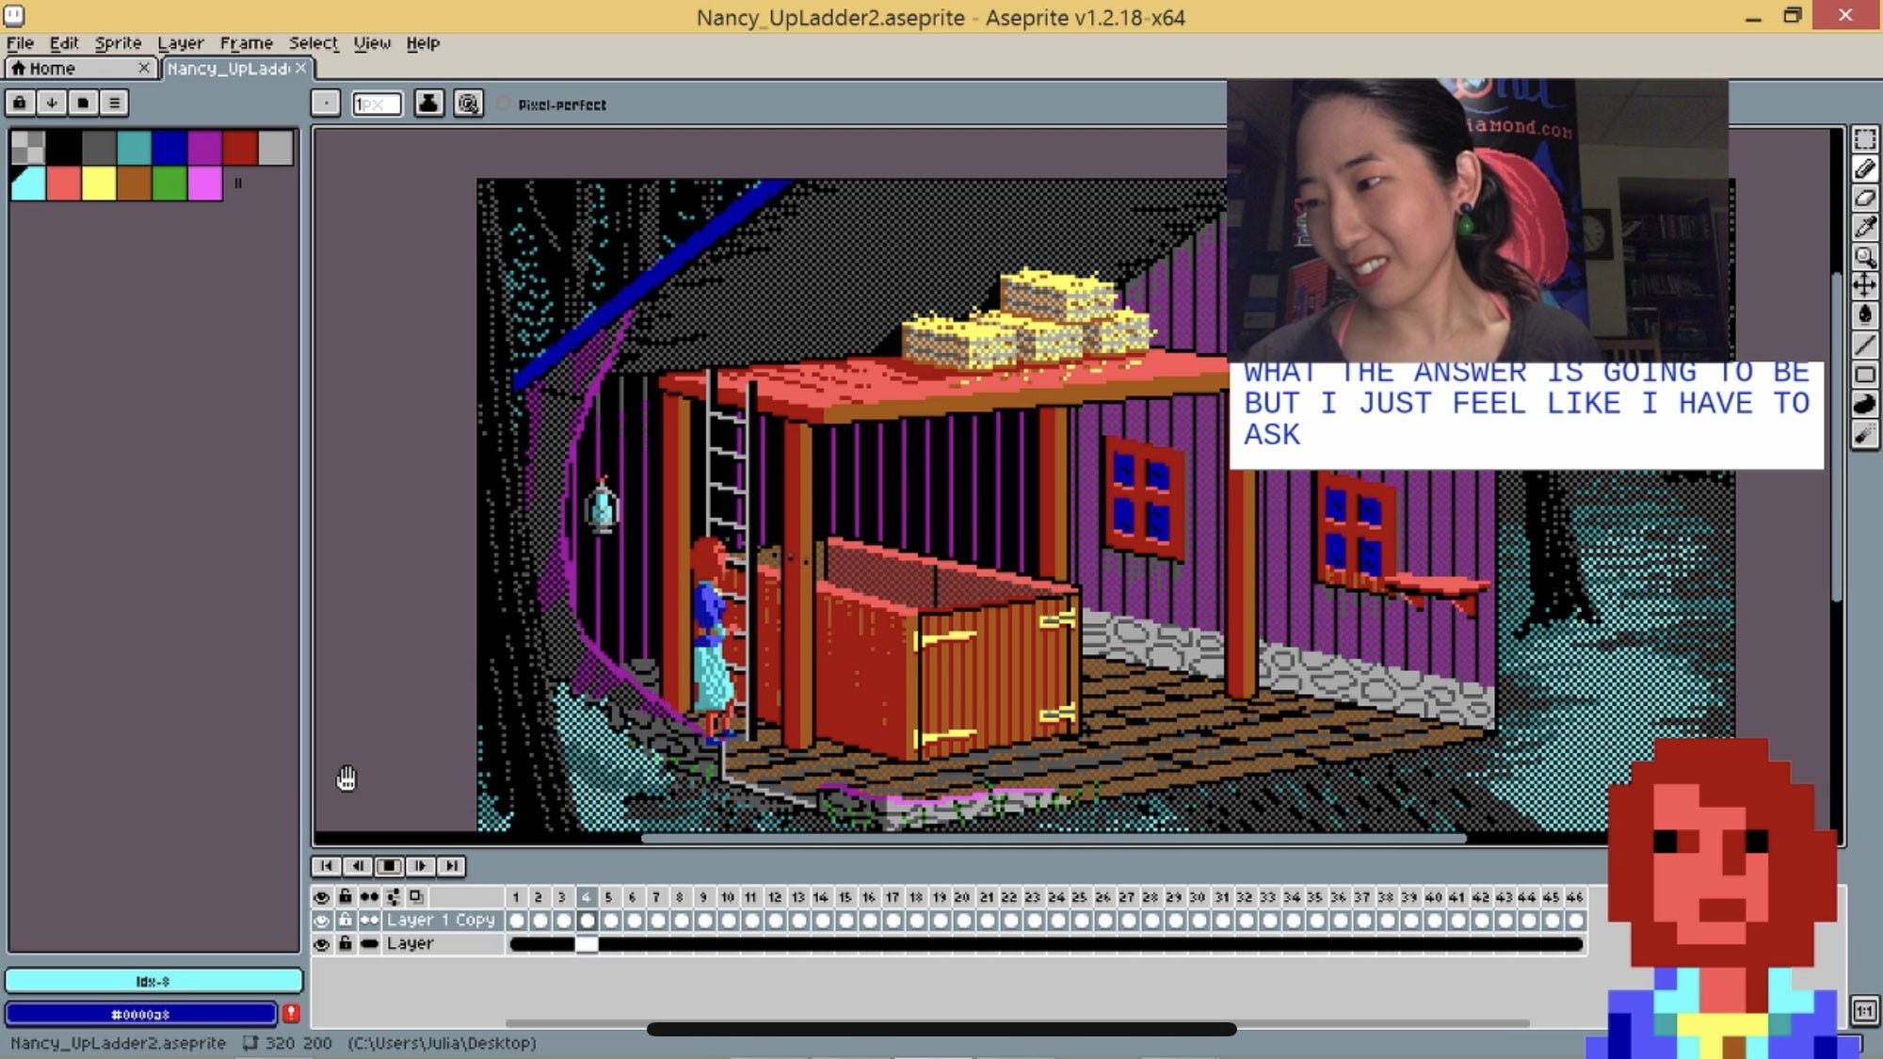
Task: Click the foreground color Idx-8 bar
Action: click(x=153, y=981)
